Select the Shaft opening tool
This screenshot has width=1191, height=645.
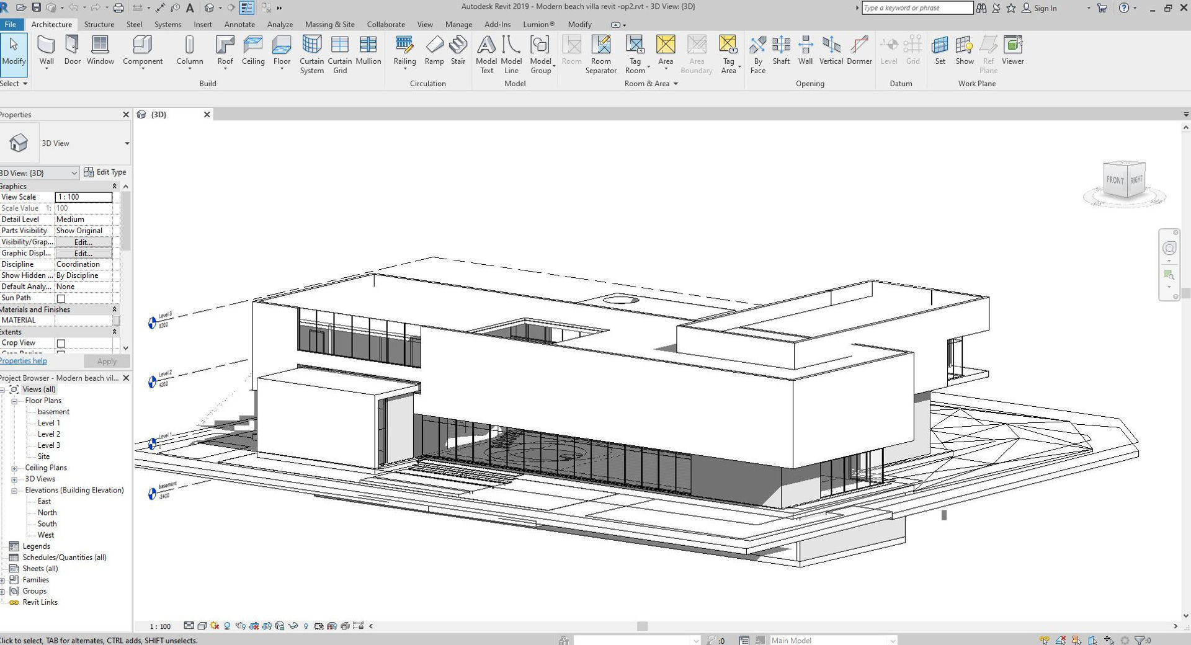pos(781,51)
